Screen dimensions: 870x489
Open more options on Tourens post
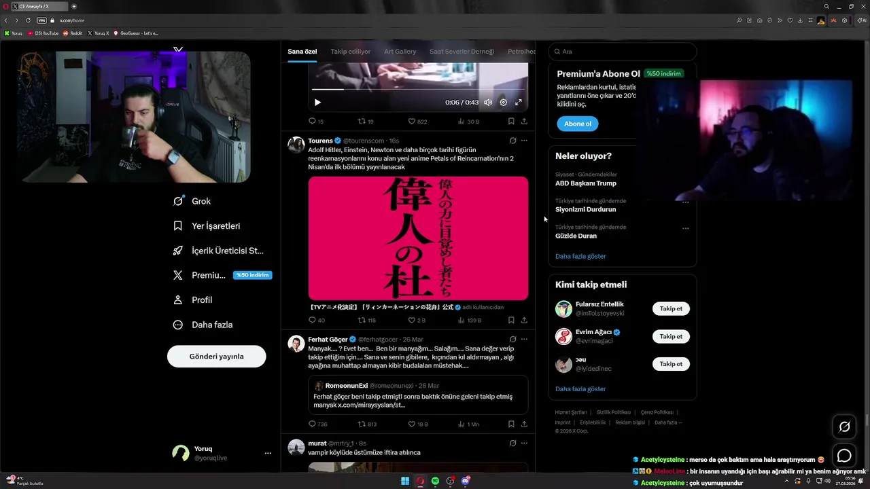(x=524, y=141)
